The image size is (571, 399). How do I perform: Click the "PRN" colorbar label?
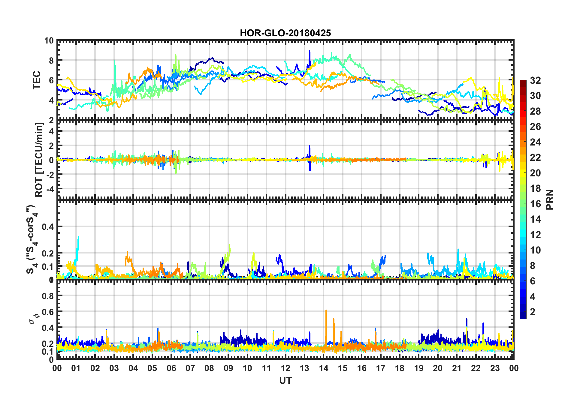point(550,199)
